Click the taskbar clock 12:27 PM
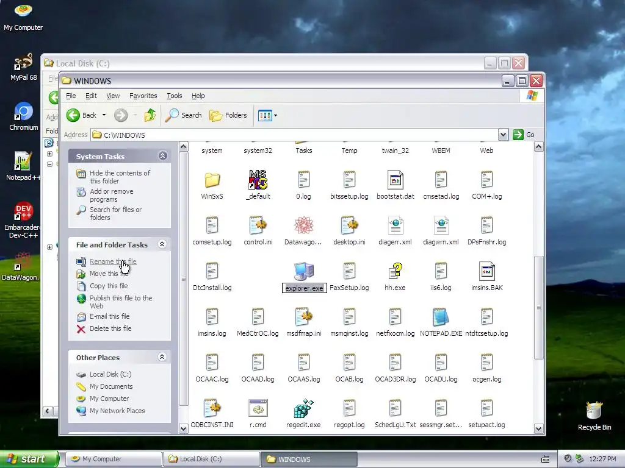This screenshot has height=468, width=625. click(x=602, y=459)
